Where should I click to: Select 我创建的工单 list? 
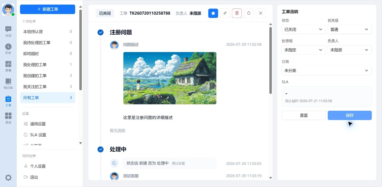pos(47,76)
